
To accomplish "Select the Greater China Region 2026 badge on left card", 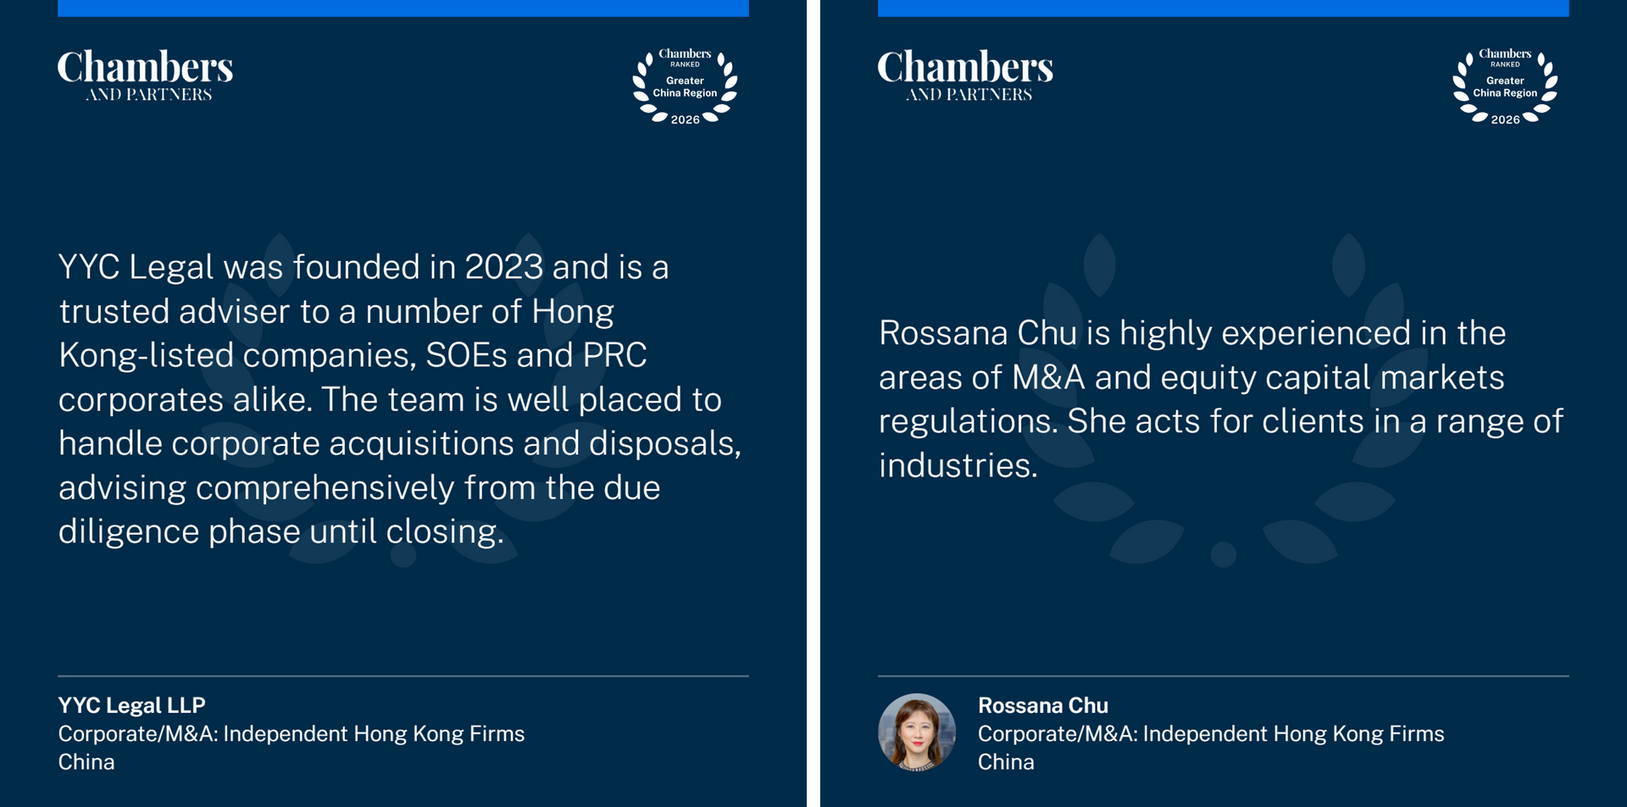I will pos(685,86).
